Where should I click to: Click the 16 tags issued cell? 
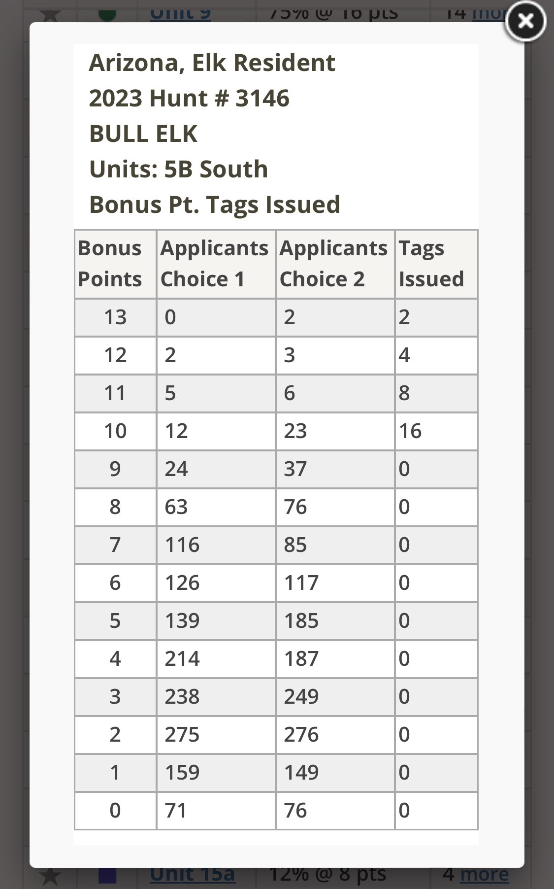pos(436,431)
